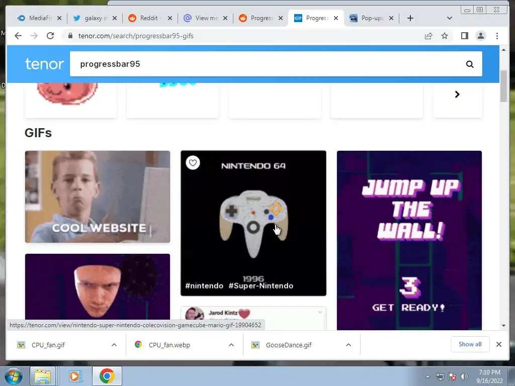The height and width of the screenshot is (386, 515).
Task: Click the scrollbar up arrow
Action: click(x=503, y=50)
